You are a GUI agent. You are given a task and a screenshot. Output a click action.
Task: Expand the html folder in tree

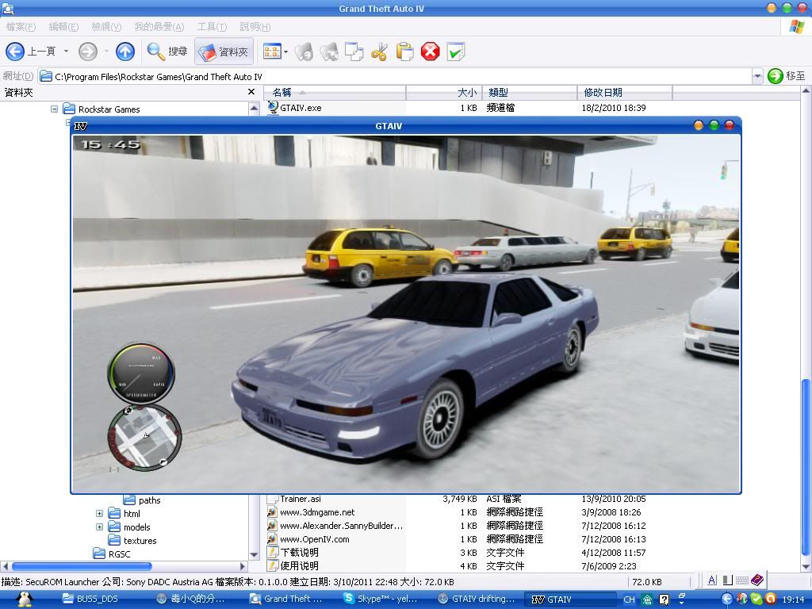point(99,514)
